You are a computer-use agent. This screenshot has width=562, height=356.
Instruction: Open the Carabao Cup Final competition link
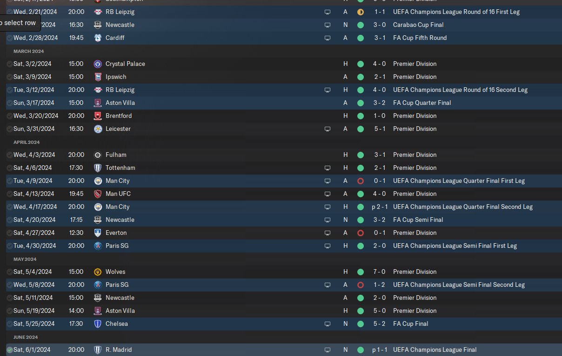point(418,25)
